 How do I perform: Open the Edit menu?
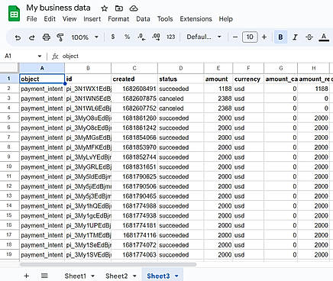pyautogui.click(x=50, y=19)
